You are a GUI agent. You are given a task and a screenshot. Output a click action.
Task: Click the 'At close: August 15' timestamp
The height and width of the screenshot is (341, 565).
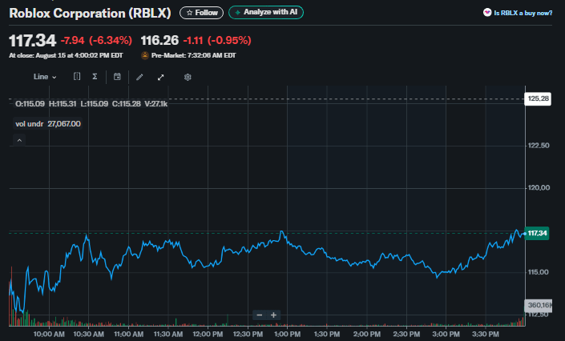[66, 55]
